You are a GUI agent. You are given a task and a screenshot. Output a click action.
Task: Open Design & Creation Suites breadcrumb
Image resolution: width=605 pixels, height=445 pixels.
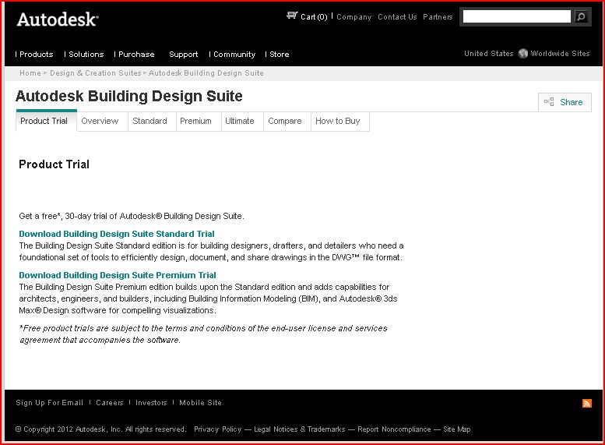pyautogui.click(x=95, y=73)
